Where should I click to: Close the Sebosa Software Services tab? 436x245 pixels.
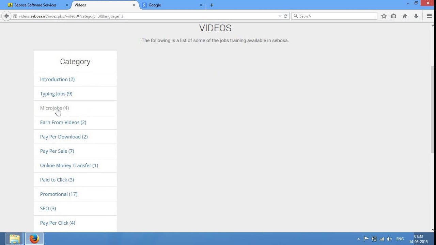coord(67,5)
